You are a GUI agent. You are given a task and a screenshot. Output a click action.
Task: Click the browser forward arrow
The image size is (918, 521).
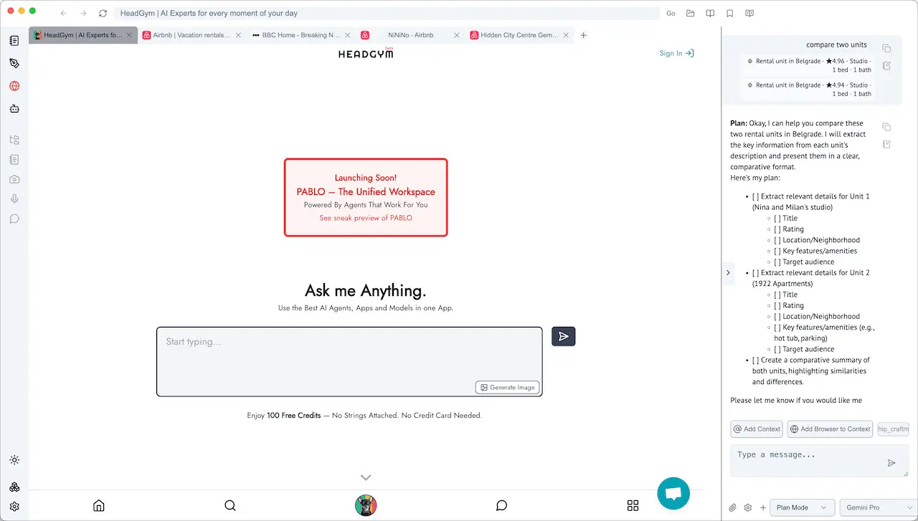click(83, 13)
